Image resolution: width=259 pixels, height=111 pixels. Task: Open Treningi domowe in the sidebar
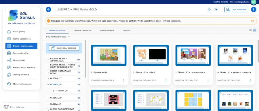[21, 75]
